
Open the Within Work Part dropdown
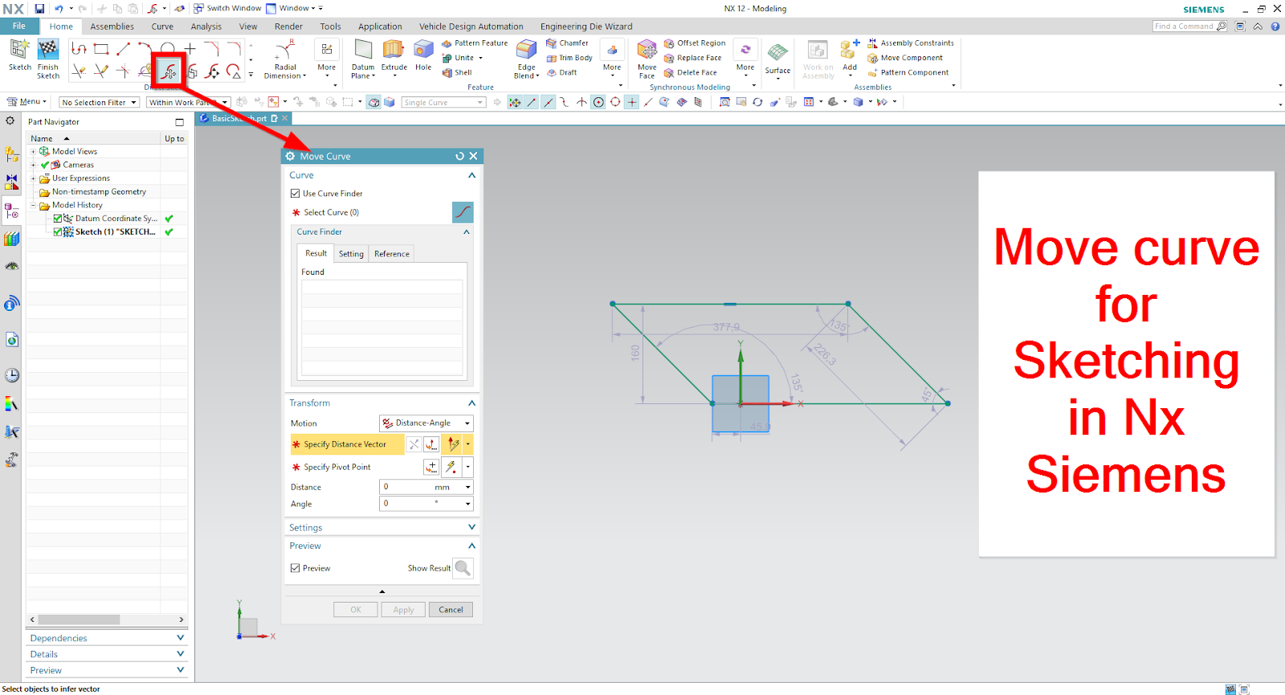[188, 103]
